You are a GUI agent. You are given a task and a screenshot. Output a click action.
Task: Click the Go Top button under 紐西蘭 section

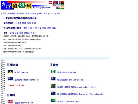point(20,85)
